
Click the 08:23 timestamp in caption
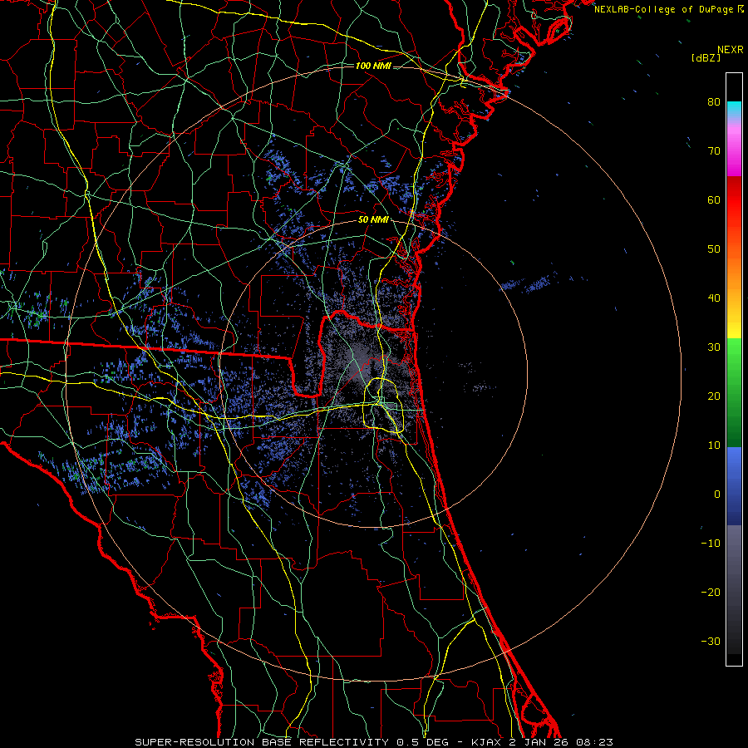pos(594,742)
